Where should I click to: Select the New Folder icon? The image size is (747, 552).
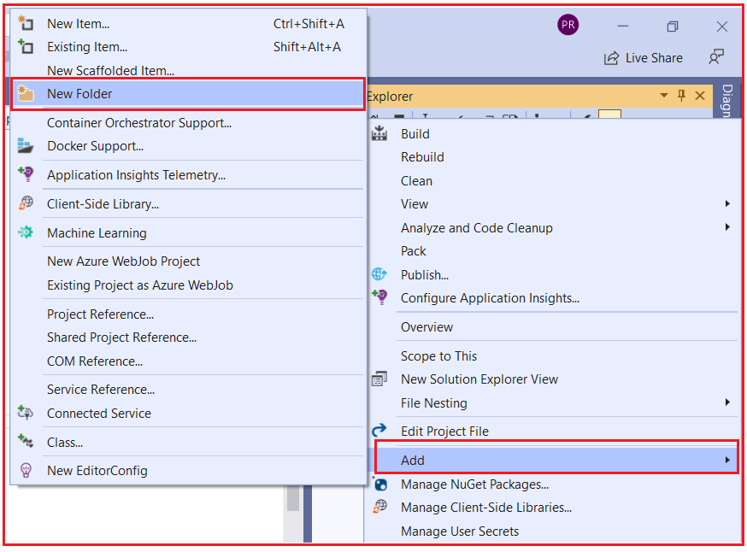click(x=26, y=93)
